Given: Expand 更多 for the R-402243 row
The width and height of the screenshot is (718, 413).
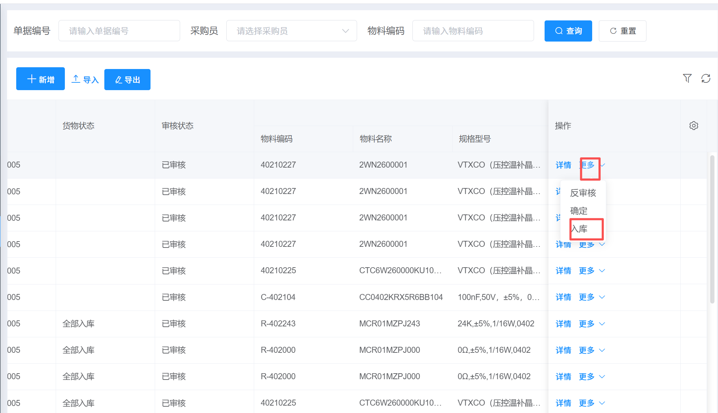Looking at the screenshot, I should [x=591, y=324].
